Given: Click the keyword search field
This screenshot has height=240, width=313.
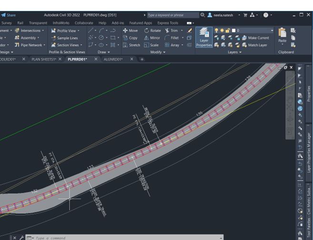Looking at the screenshot, I should [x=173, y=15].
